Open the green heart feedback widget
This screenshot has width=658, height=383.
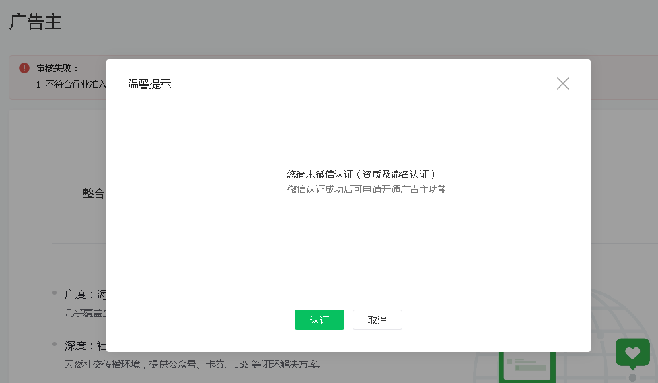[x=632, y=353]
